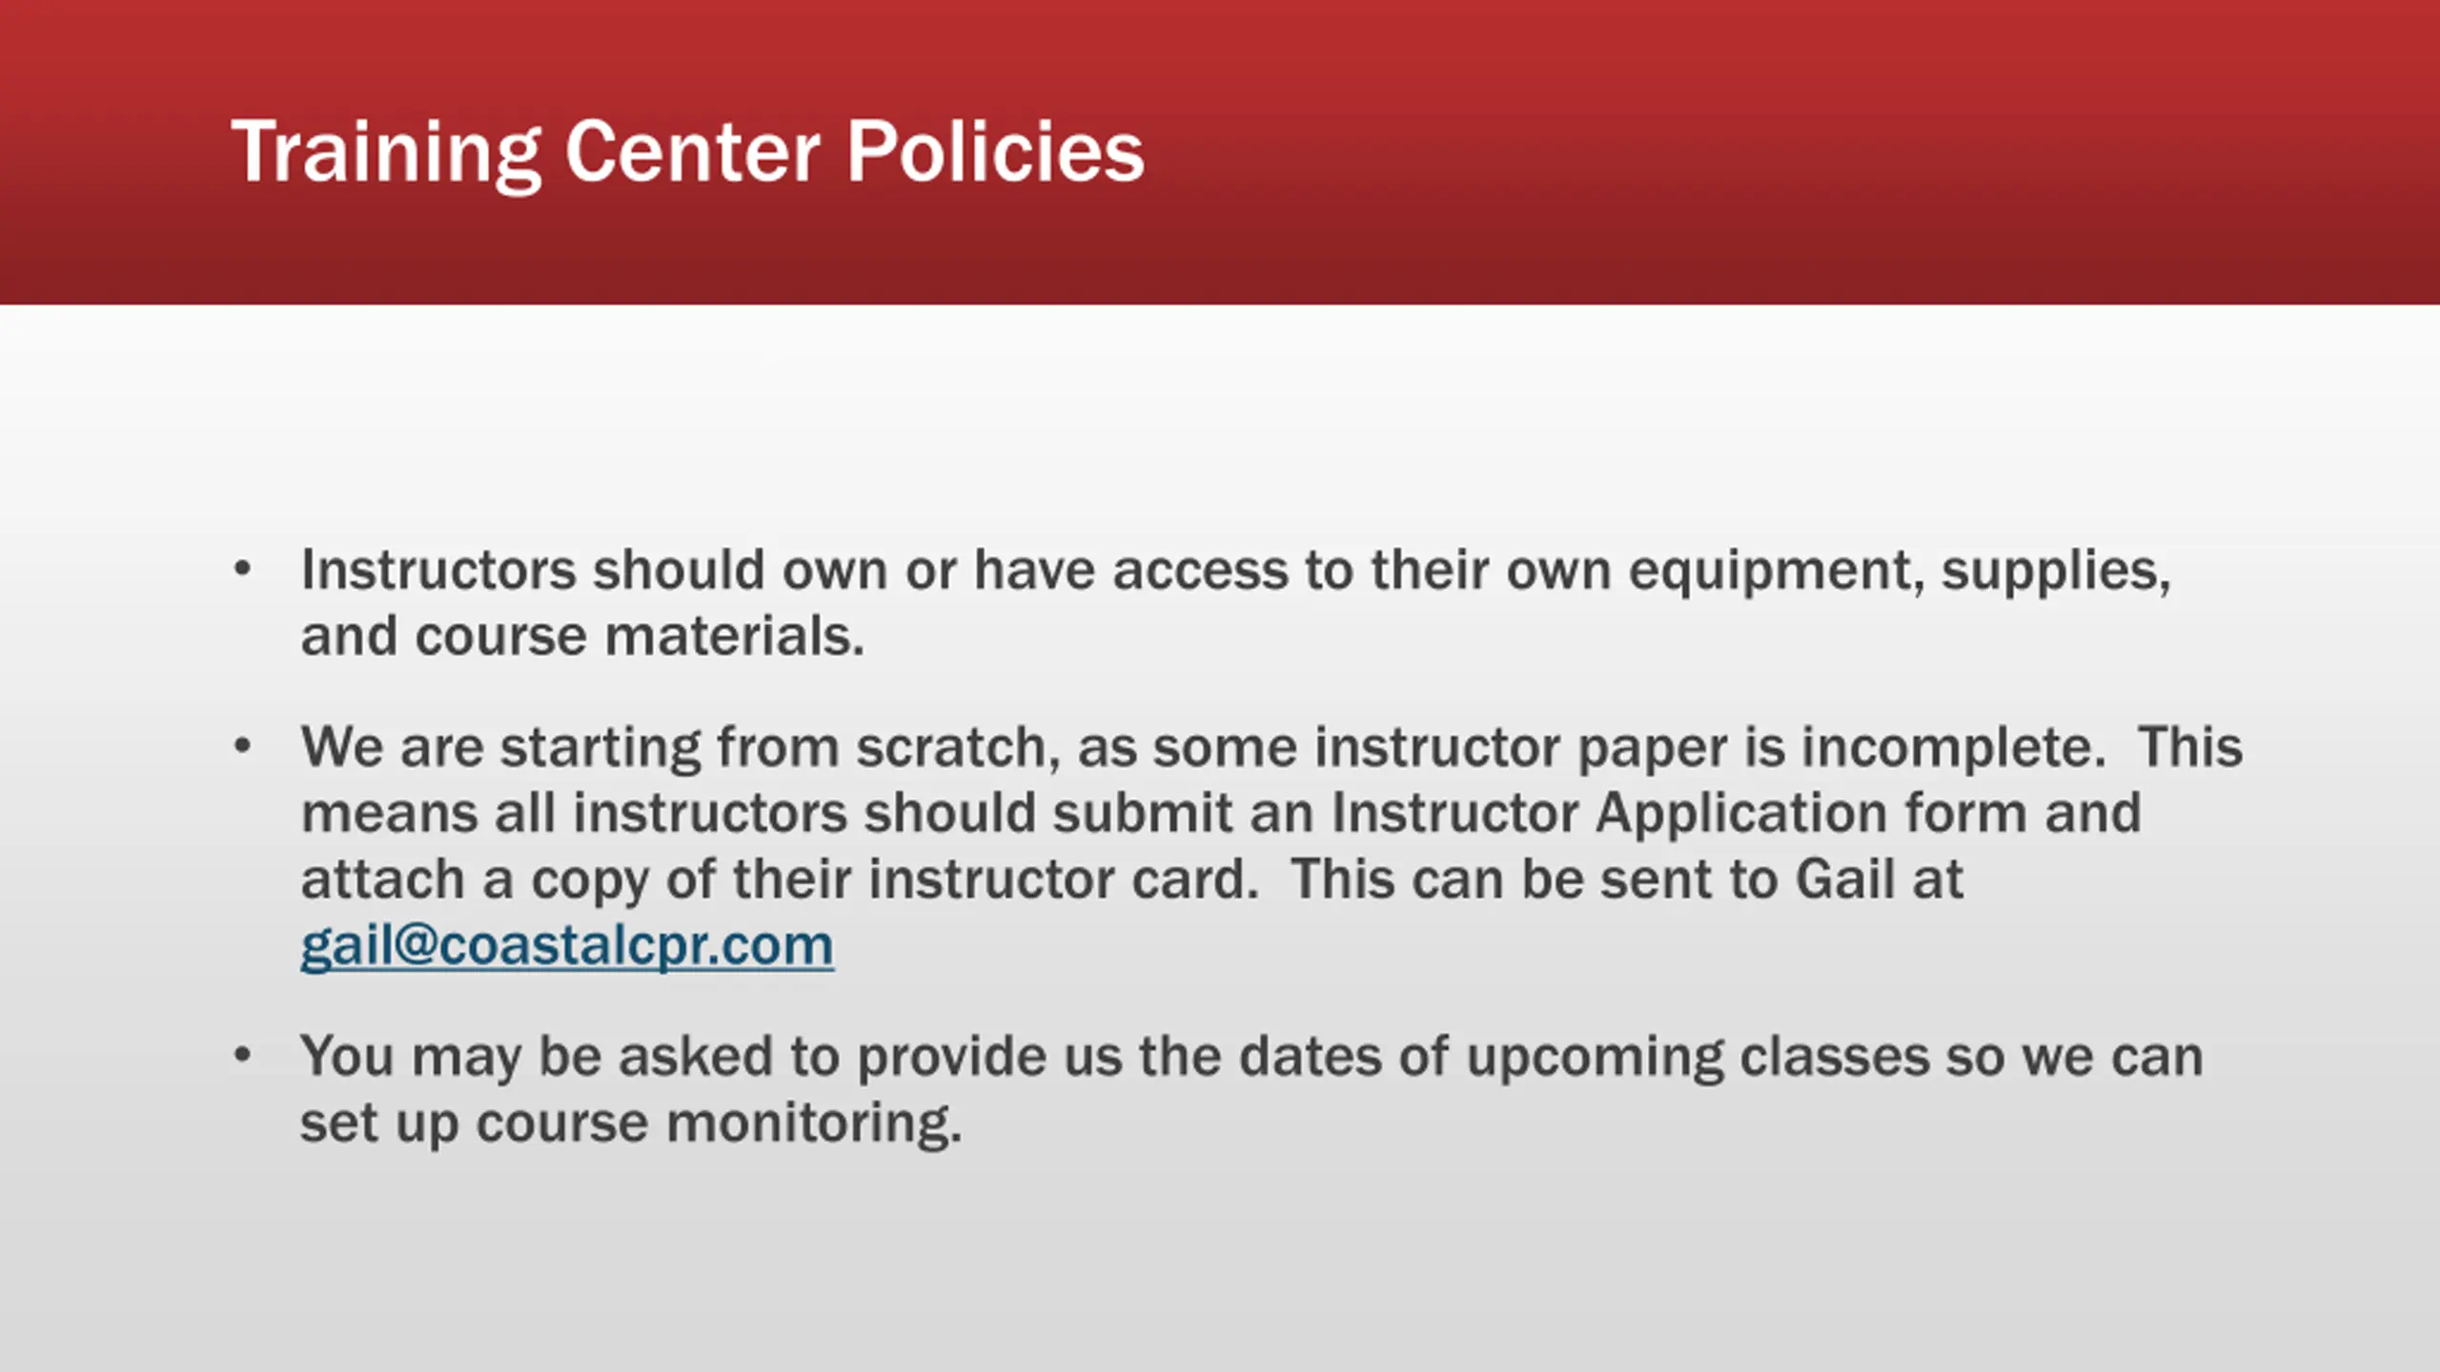Click the 'and course materials.' line
The image size is (2440, 1372).
point(582,636)
